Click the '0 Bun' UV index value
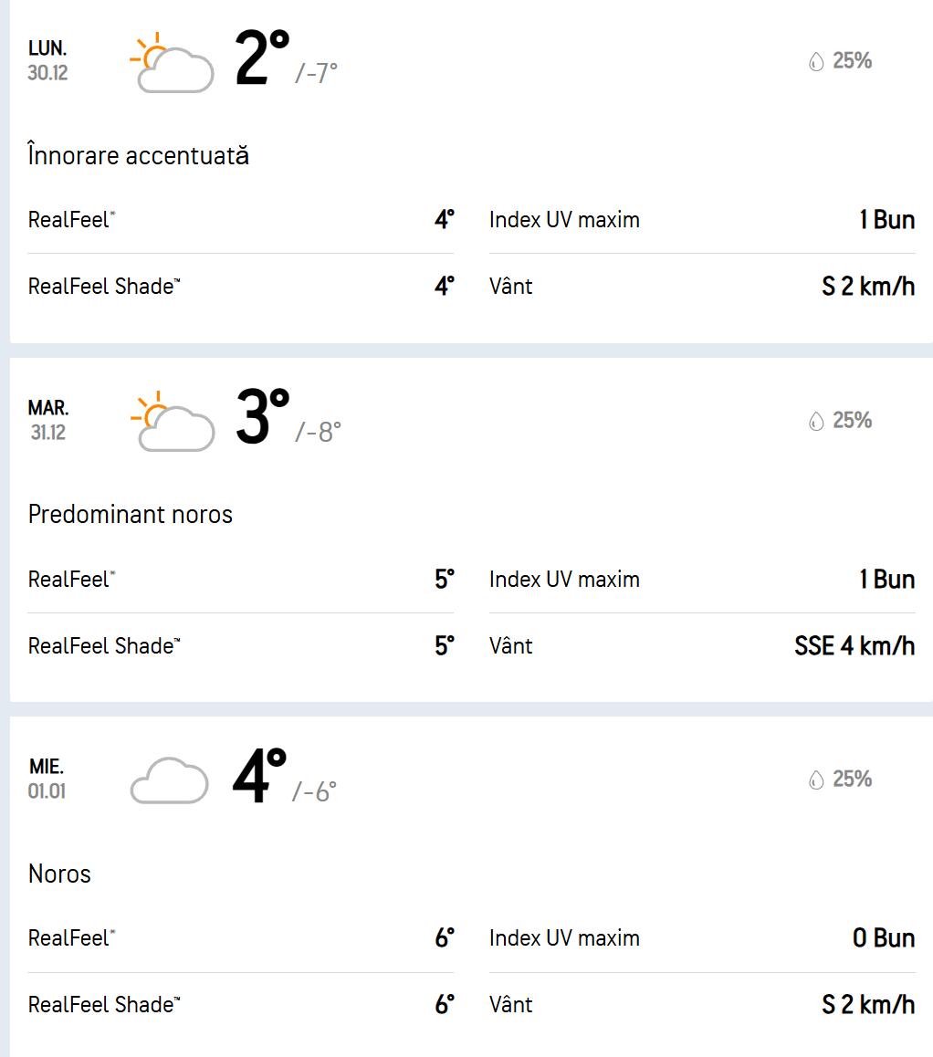Screen dimensions: 933x1057 click(x=884, y=938)
